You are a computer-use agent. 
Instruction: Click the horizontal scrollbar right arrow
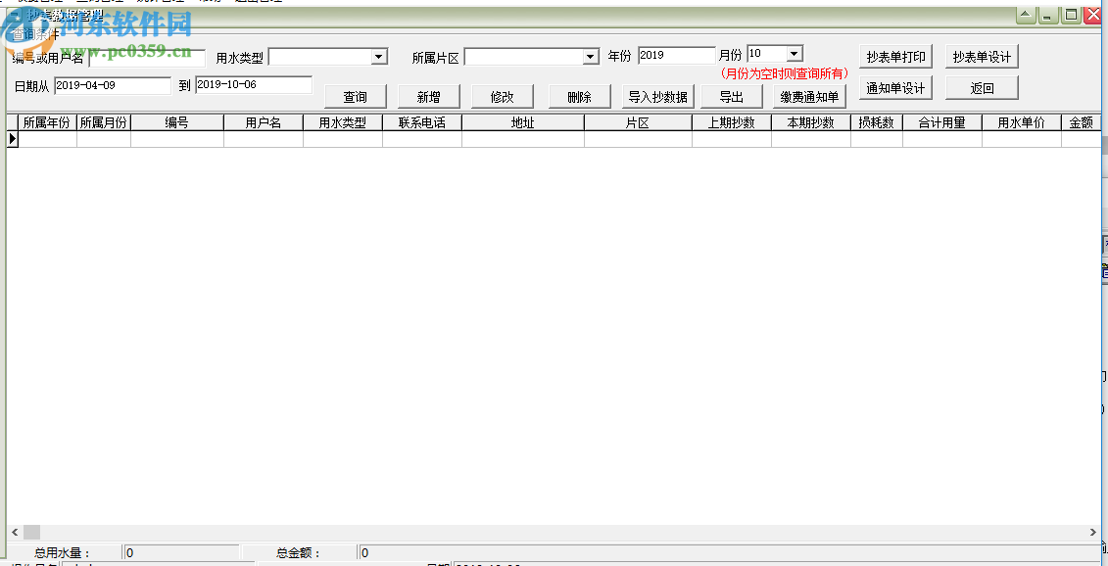(x=1092, y=532)
